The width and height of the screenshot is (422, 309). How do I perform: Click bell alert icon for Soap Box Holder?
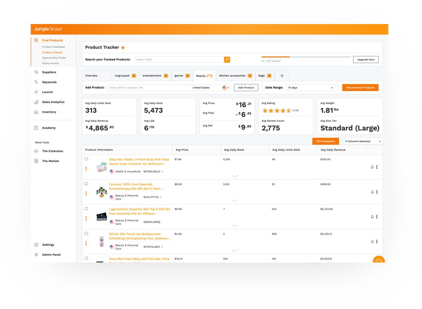pos(372,167)
